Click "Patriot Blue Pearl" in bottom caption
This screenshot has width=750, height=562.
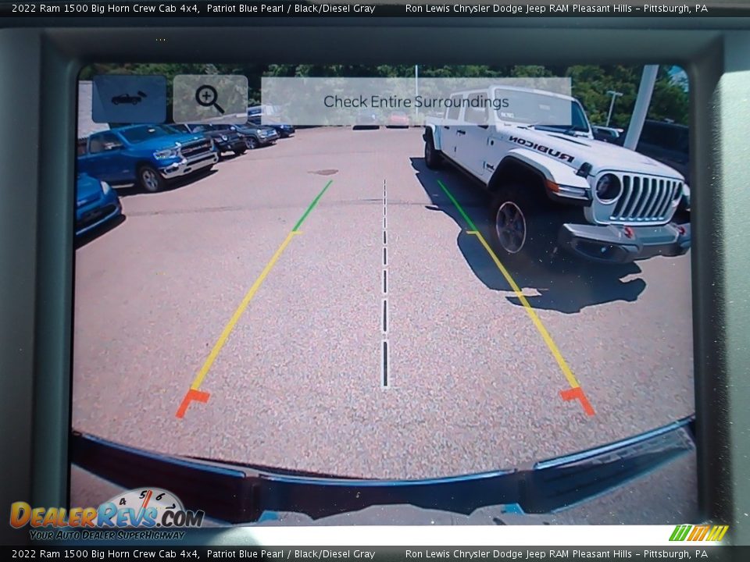[x=245, y=554]
